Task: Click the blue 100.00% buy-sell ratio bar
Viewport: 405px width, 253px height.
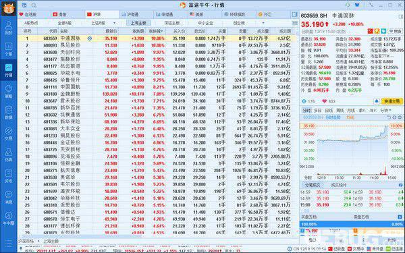Action: [x=351, y=225]
